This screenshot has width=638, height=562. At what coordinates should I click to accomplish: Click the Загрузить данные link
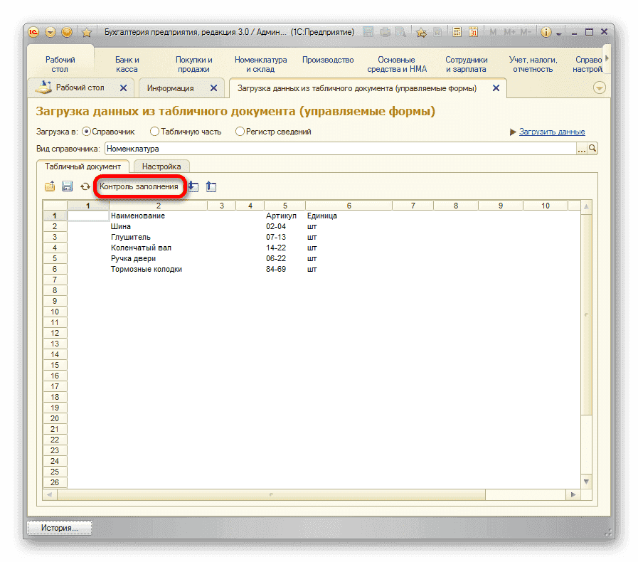552,132
